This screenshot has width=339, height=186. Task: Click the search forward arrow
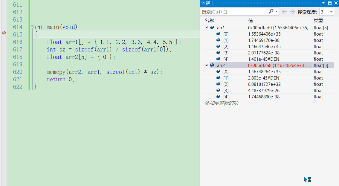[292, 12]
